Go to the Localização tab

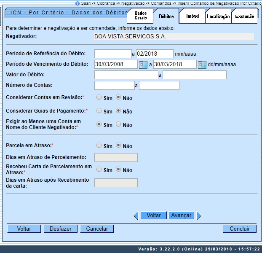(218, 16)
